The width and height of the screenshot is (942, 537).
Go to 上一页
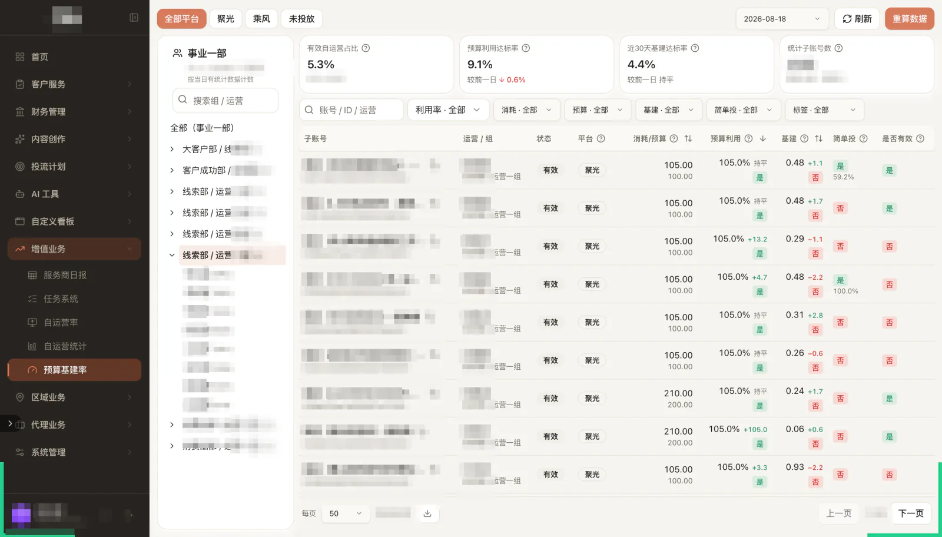coord(838,513)
